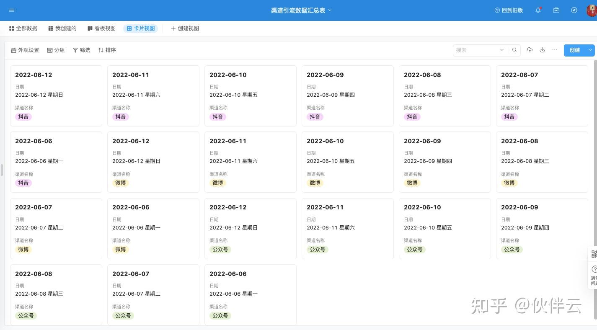Click the download export icon
597x330 pixels.
[542, 50]
